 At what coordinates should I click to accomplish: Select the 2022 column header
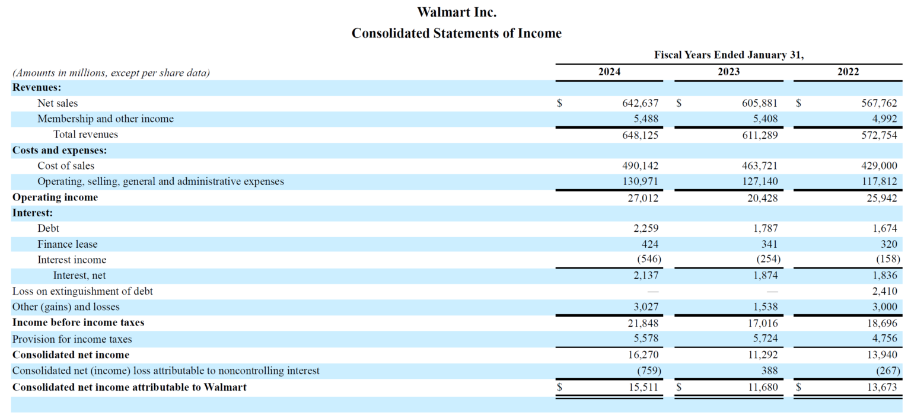click(848, 72)
